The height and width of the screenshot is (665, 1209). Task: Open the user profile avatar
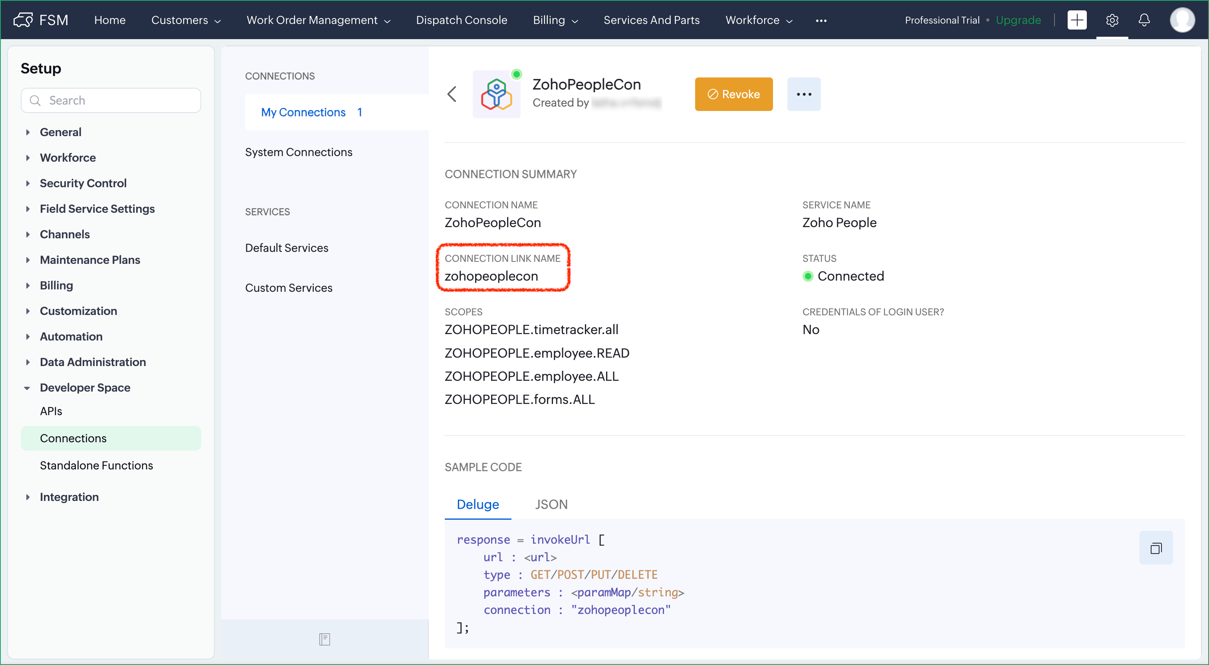1182,20
